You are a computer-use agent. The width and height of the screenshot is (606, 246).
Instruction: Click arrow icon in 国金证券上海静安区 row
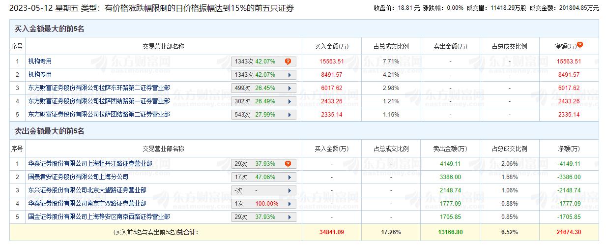point(289,217)
